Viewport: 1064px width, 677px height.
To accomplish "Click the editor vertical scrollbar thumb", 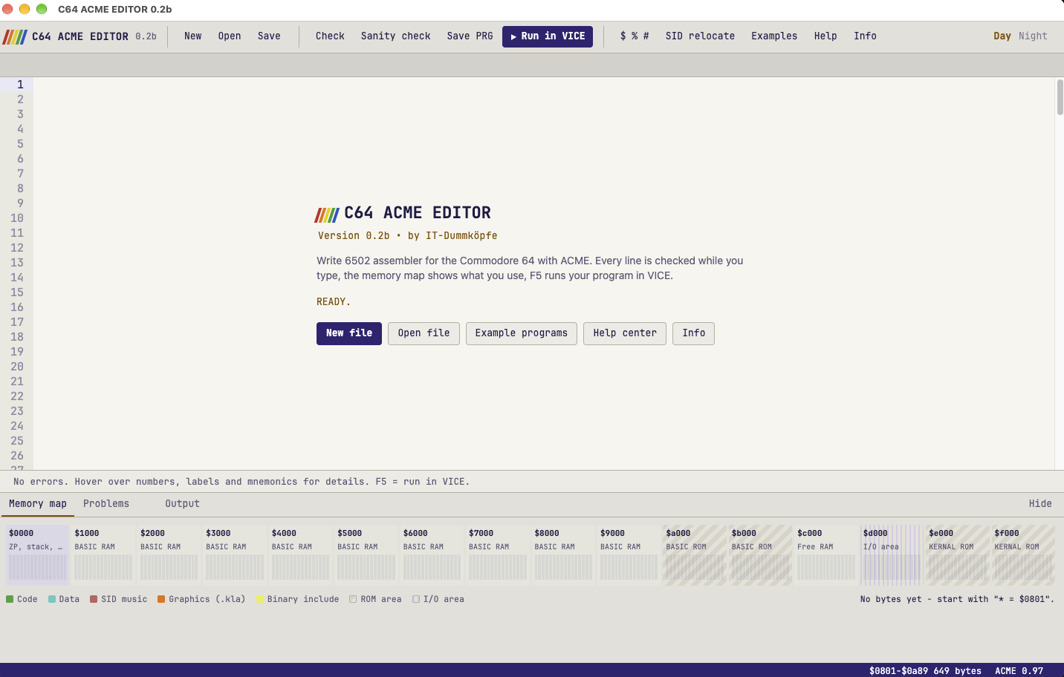I will [1060, 97].
